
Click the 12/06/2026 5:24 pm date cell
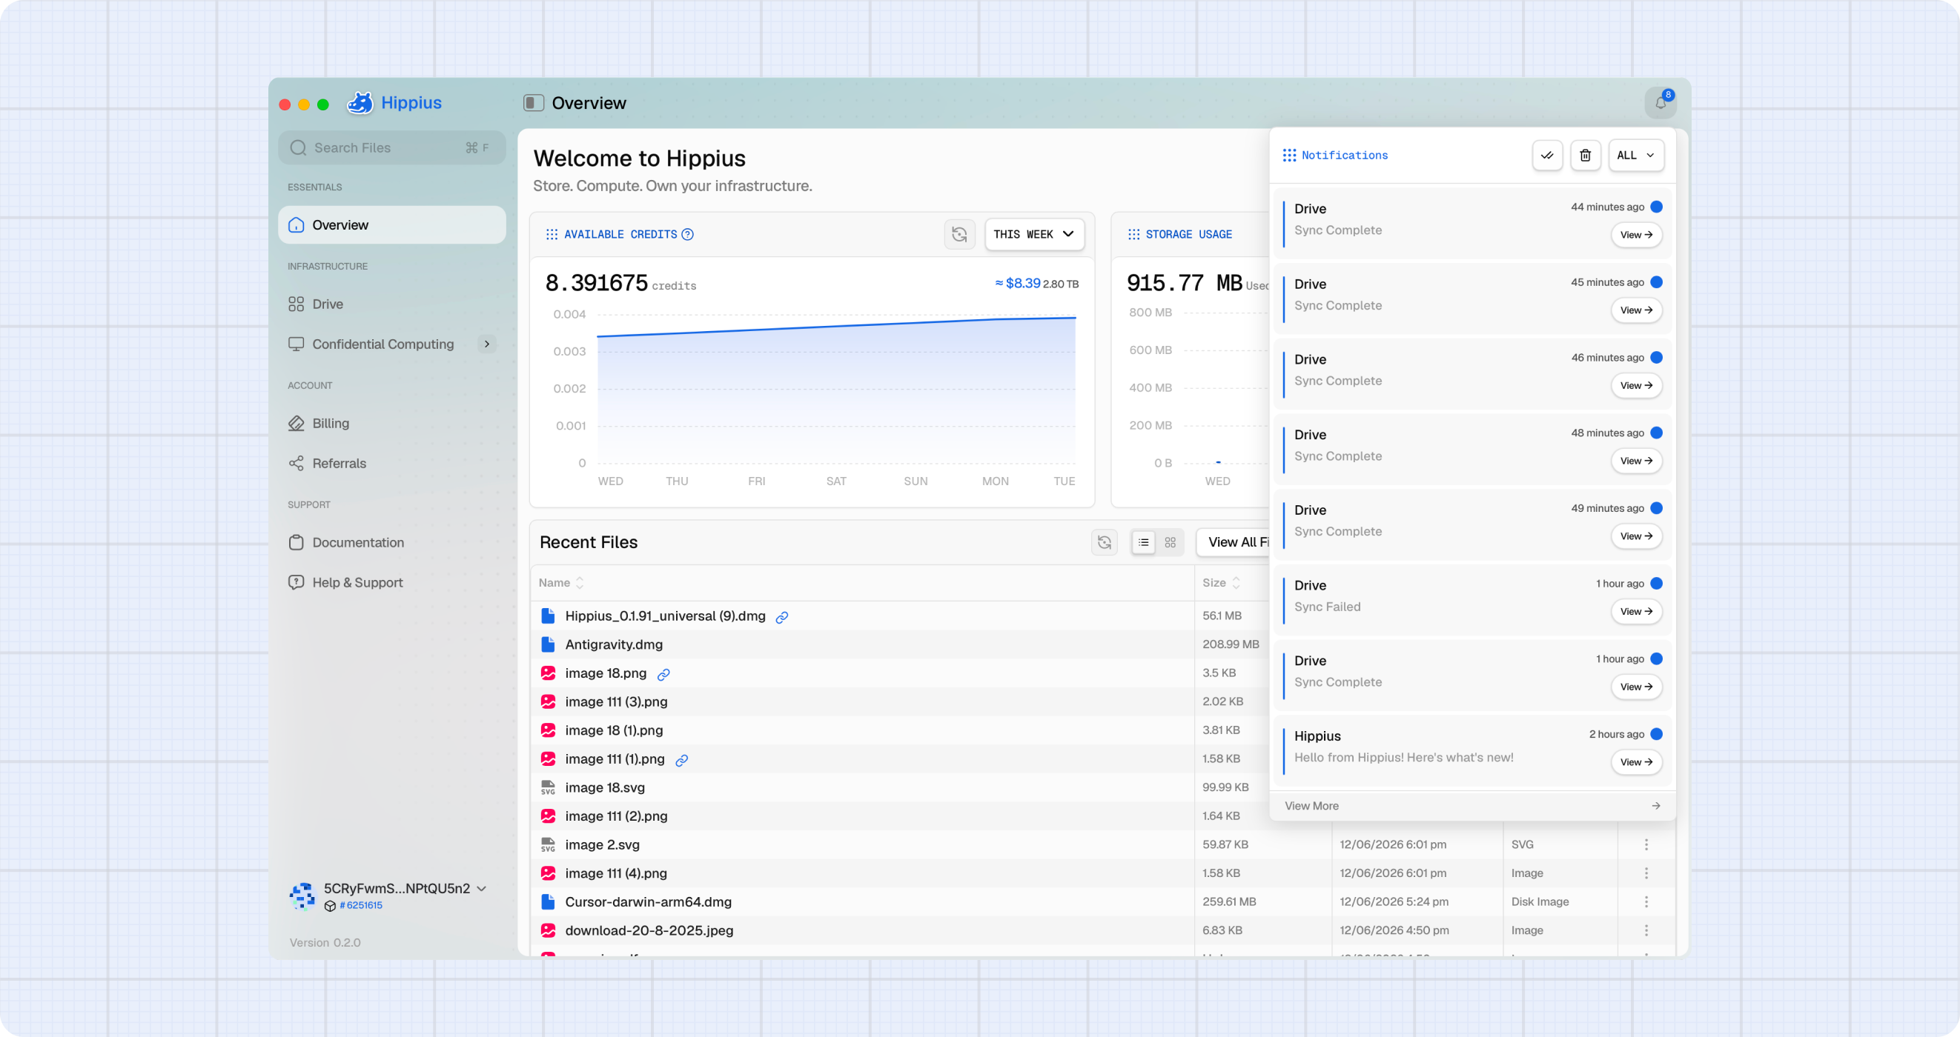click(1394, 901)
